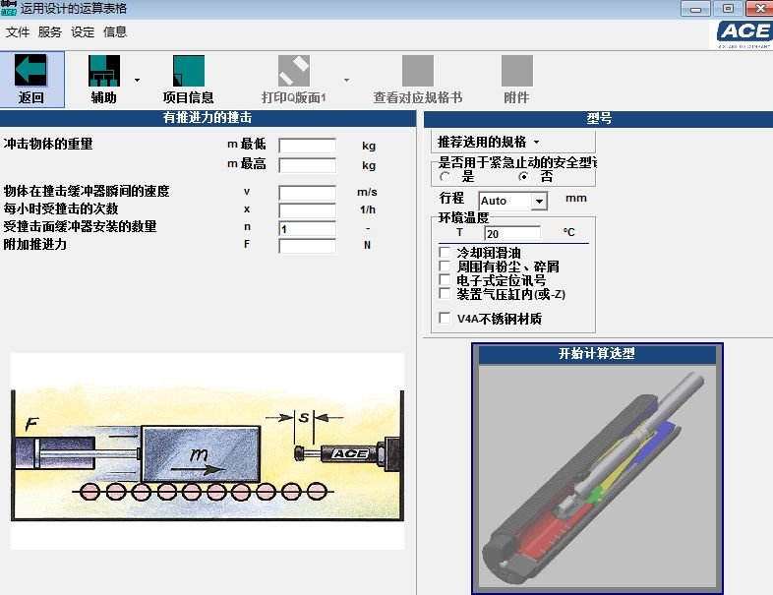
Task: Click the app icon in the title bar
Action: point(9,8)
